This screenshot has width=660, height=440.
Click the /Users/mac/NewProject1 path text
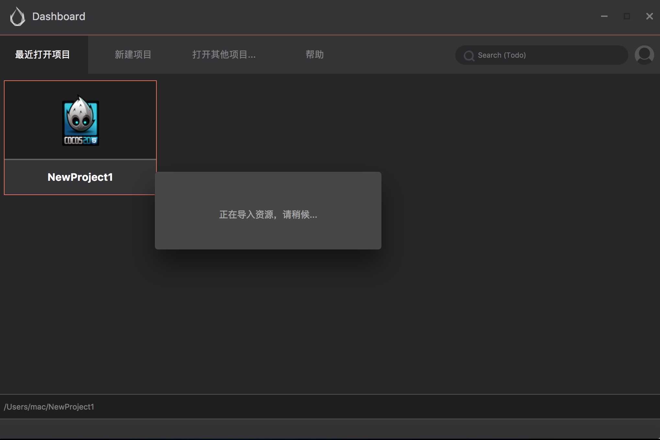point(49,407)
